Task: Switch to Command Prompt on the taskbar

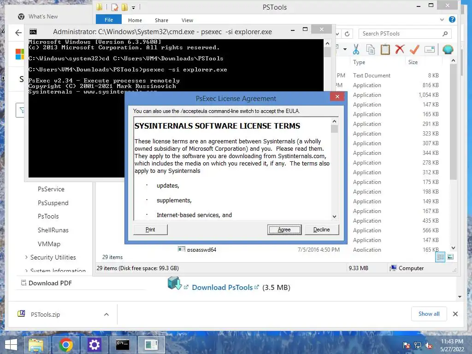Action: point(123,345)
